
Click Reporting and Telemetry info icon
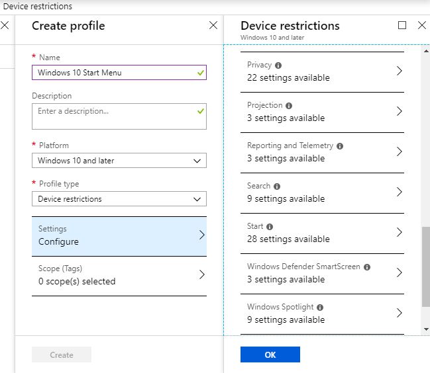point(340,146)
